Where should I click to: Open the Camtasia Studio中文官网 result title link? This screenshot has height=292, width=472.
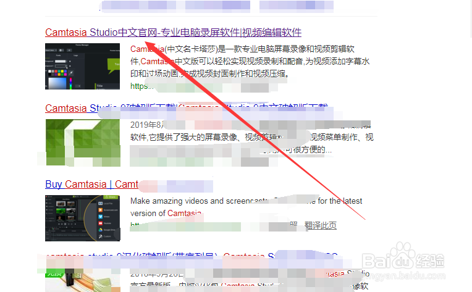[173, 32]
